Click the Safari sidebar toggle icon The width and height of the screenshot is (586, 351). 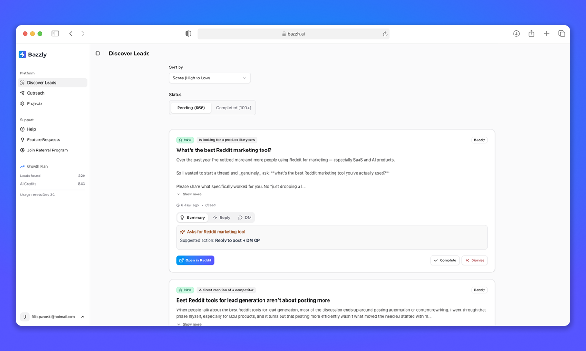pyautogui.click(x=55, y=34)
